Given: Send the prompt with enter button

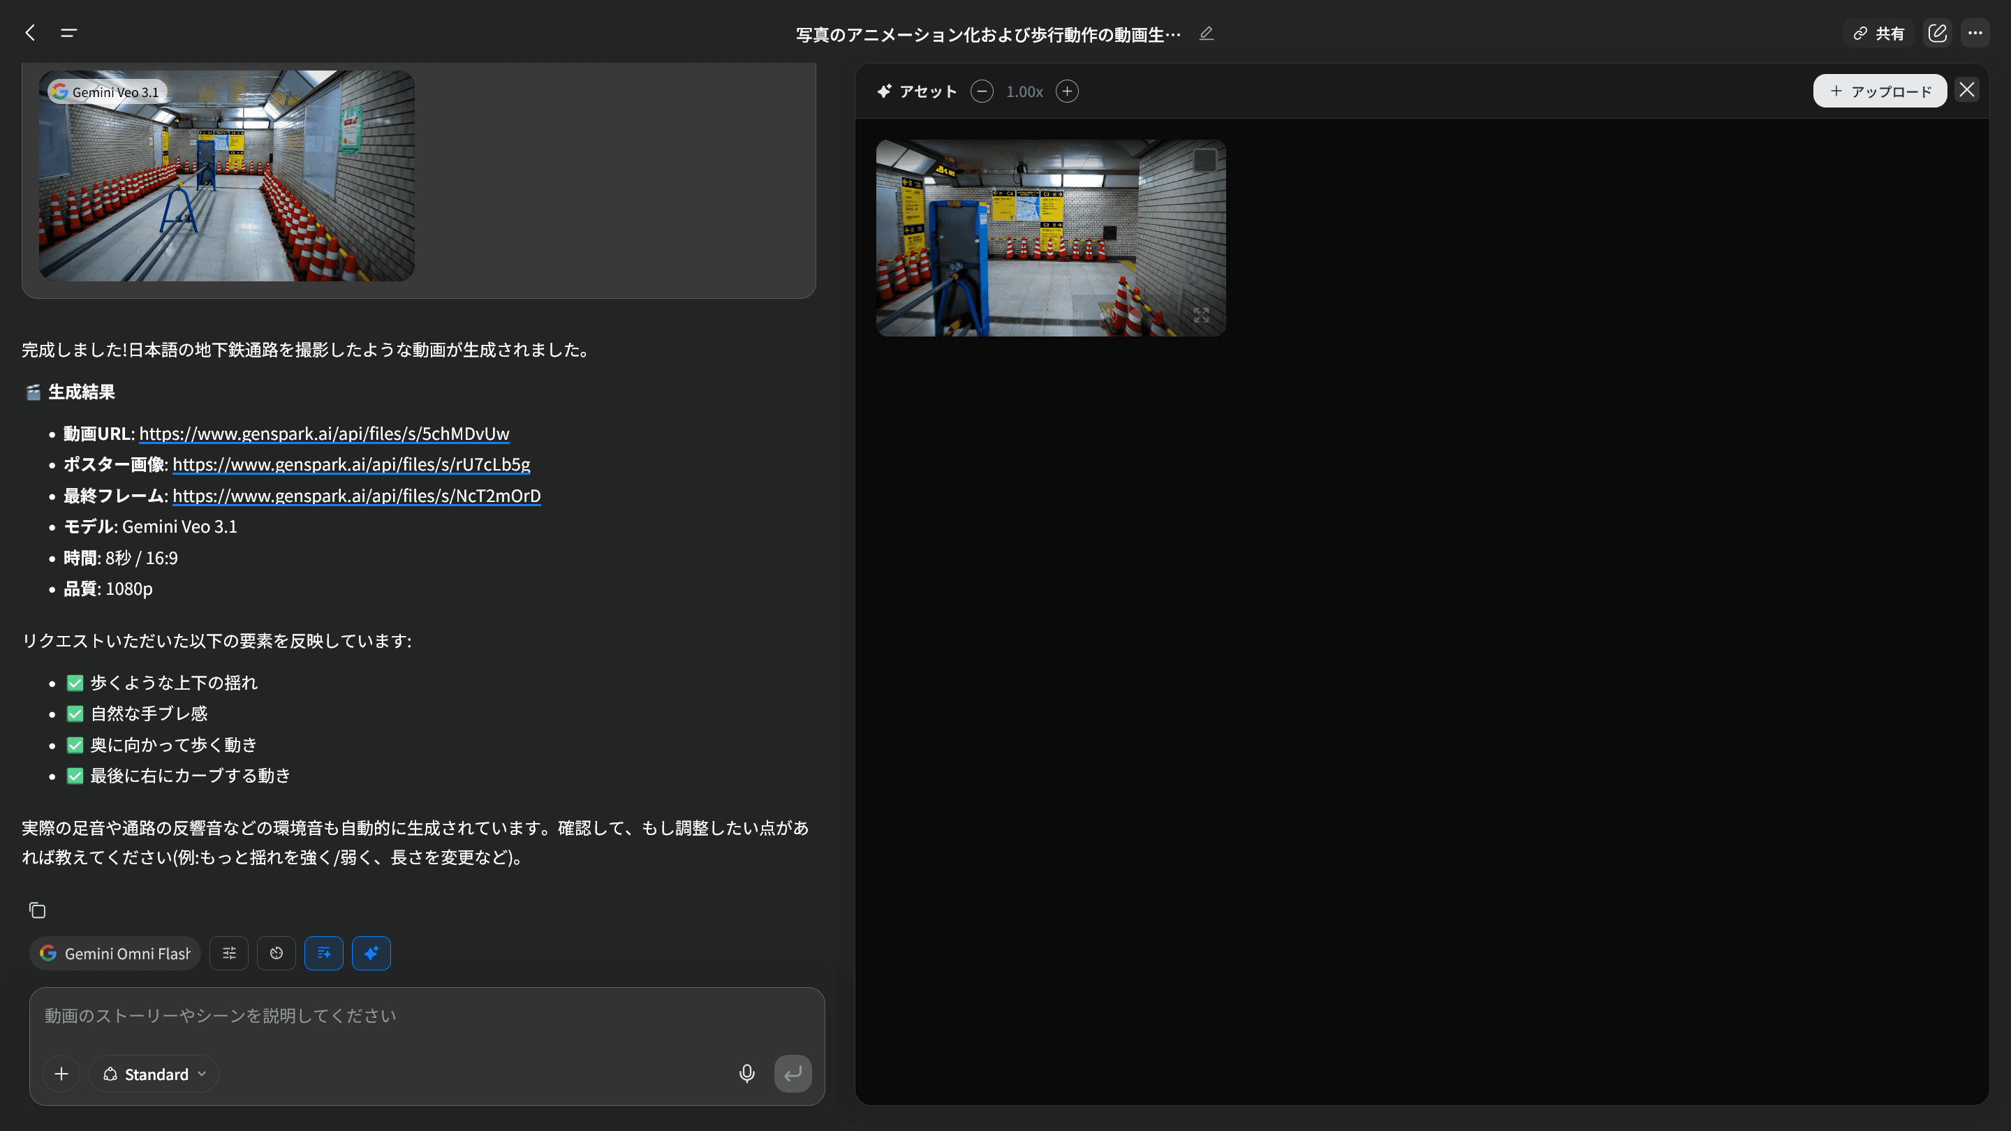Looking at the screenshot, I should click(793, 1074).
